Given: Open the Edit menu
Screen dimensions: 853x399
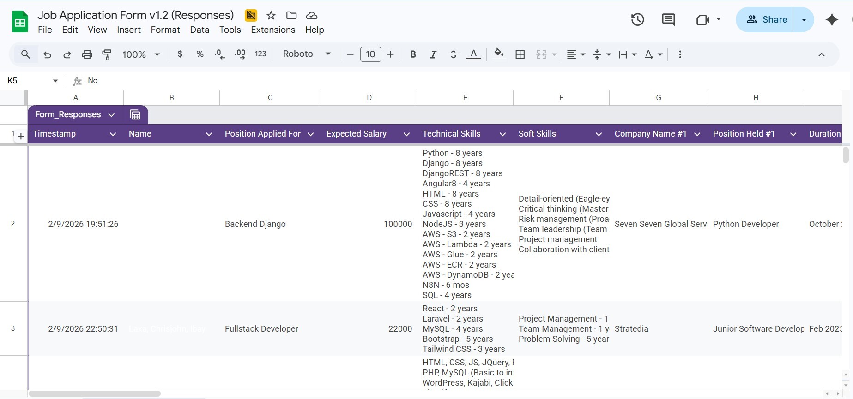Looking at the screenshot, I should coord(70,30).
